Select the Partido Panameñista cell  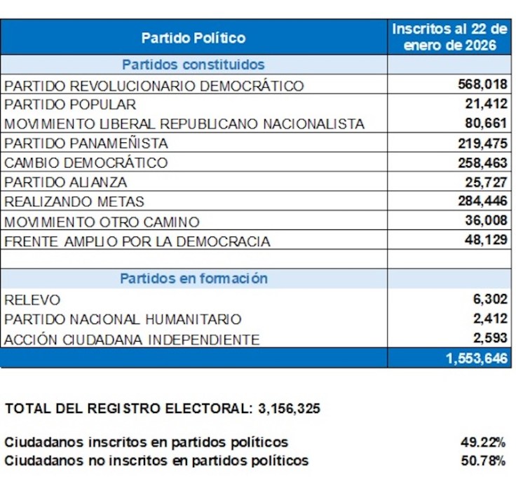(x=86, y=144)
